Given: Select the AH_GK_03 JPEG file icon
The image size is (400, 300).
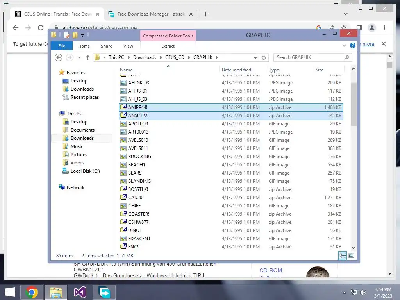Looking at the screenshot, I should [x=123, y=83].
